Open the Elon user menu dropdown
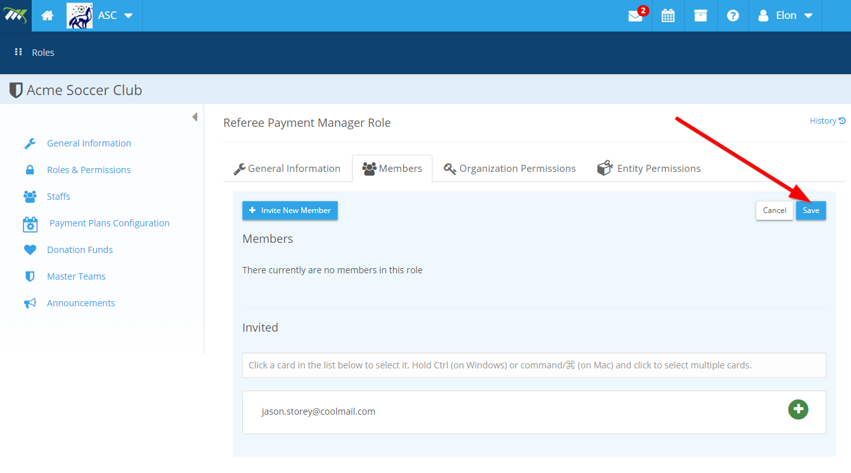 (785, 16)
